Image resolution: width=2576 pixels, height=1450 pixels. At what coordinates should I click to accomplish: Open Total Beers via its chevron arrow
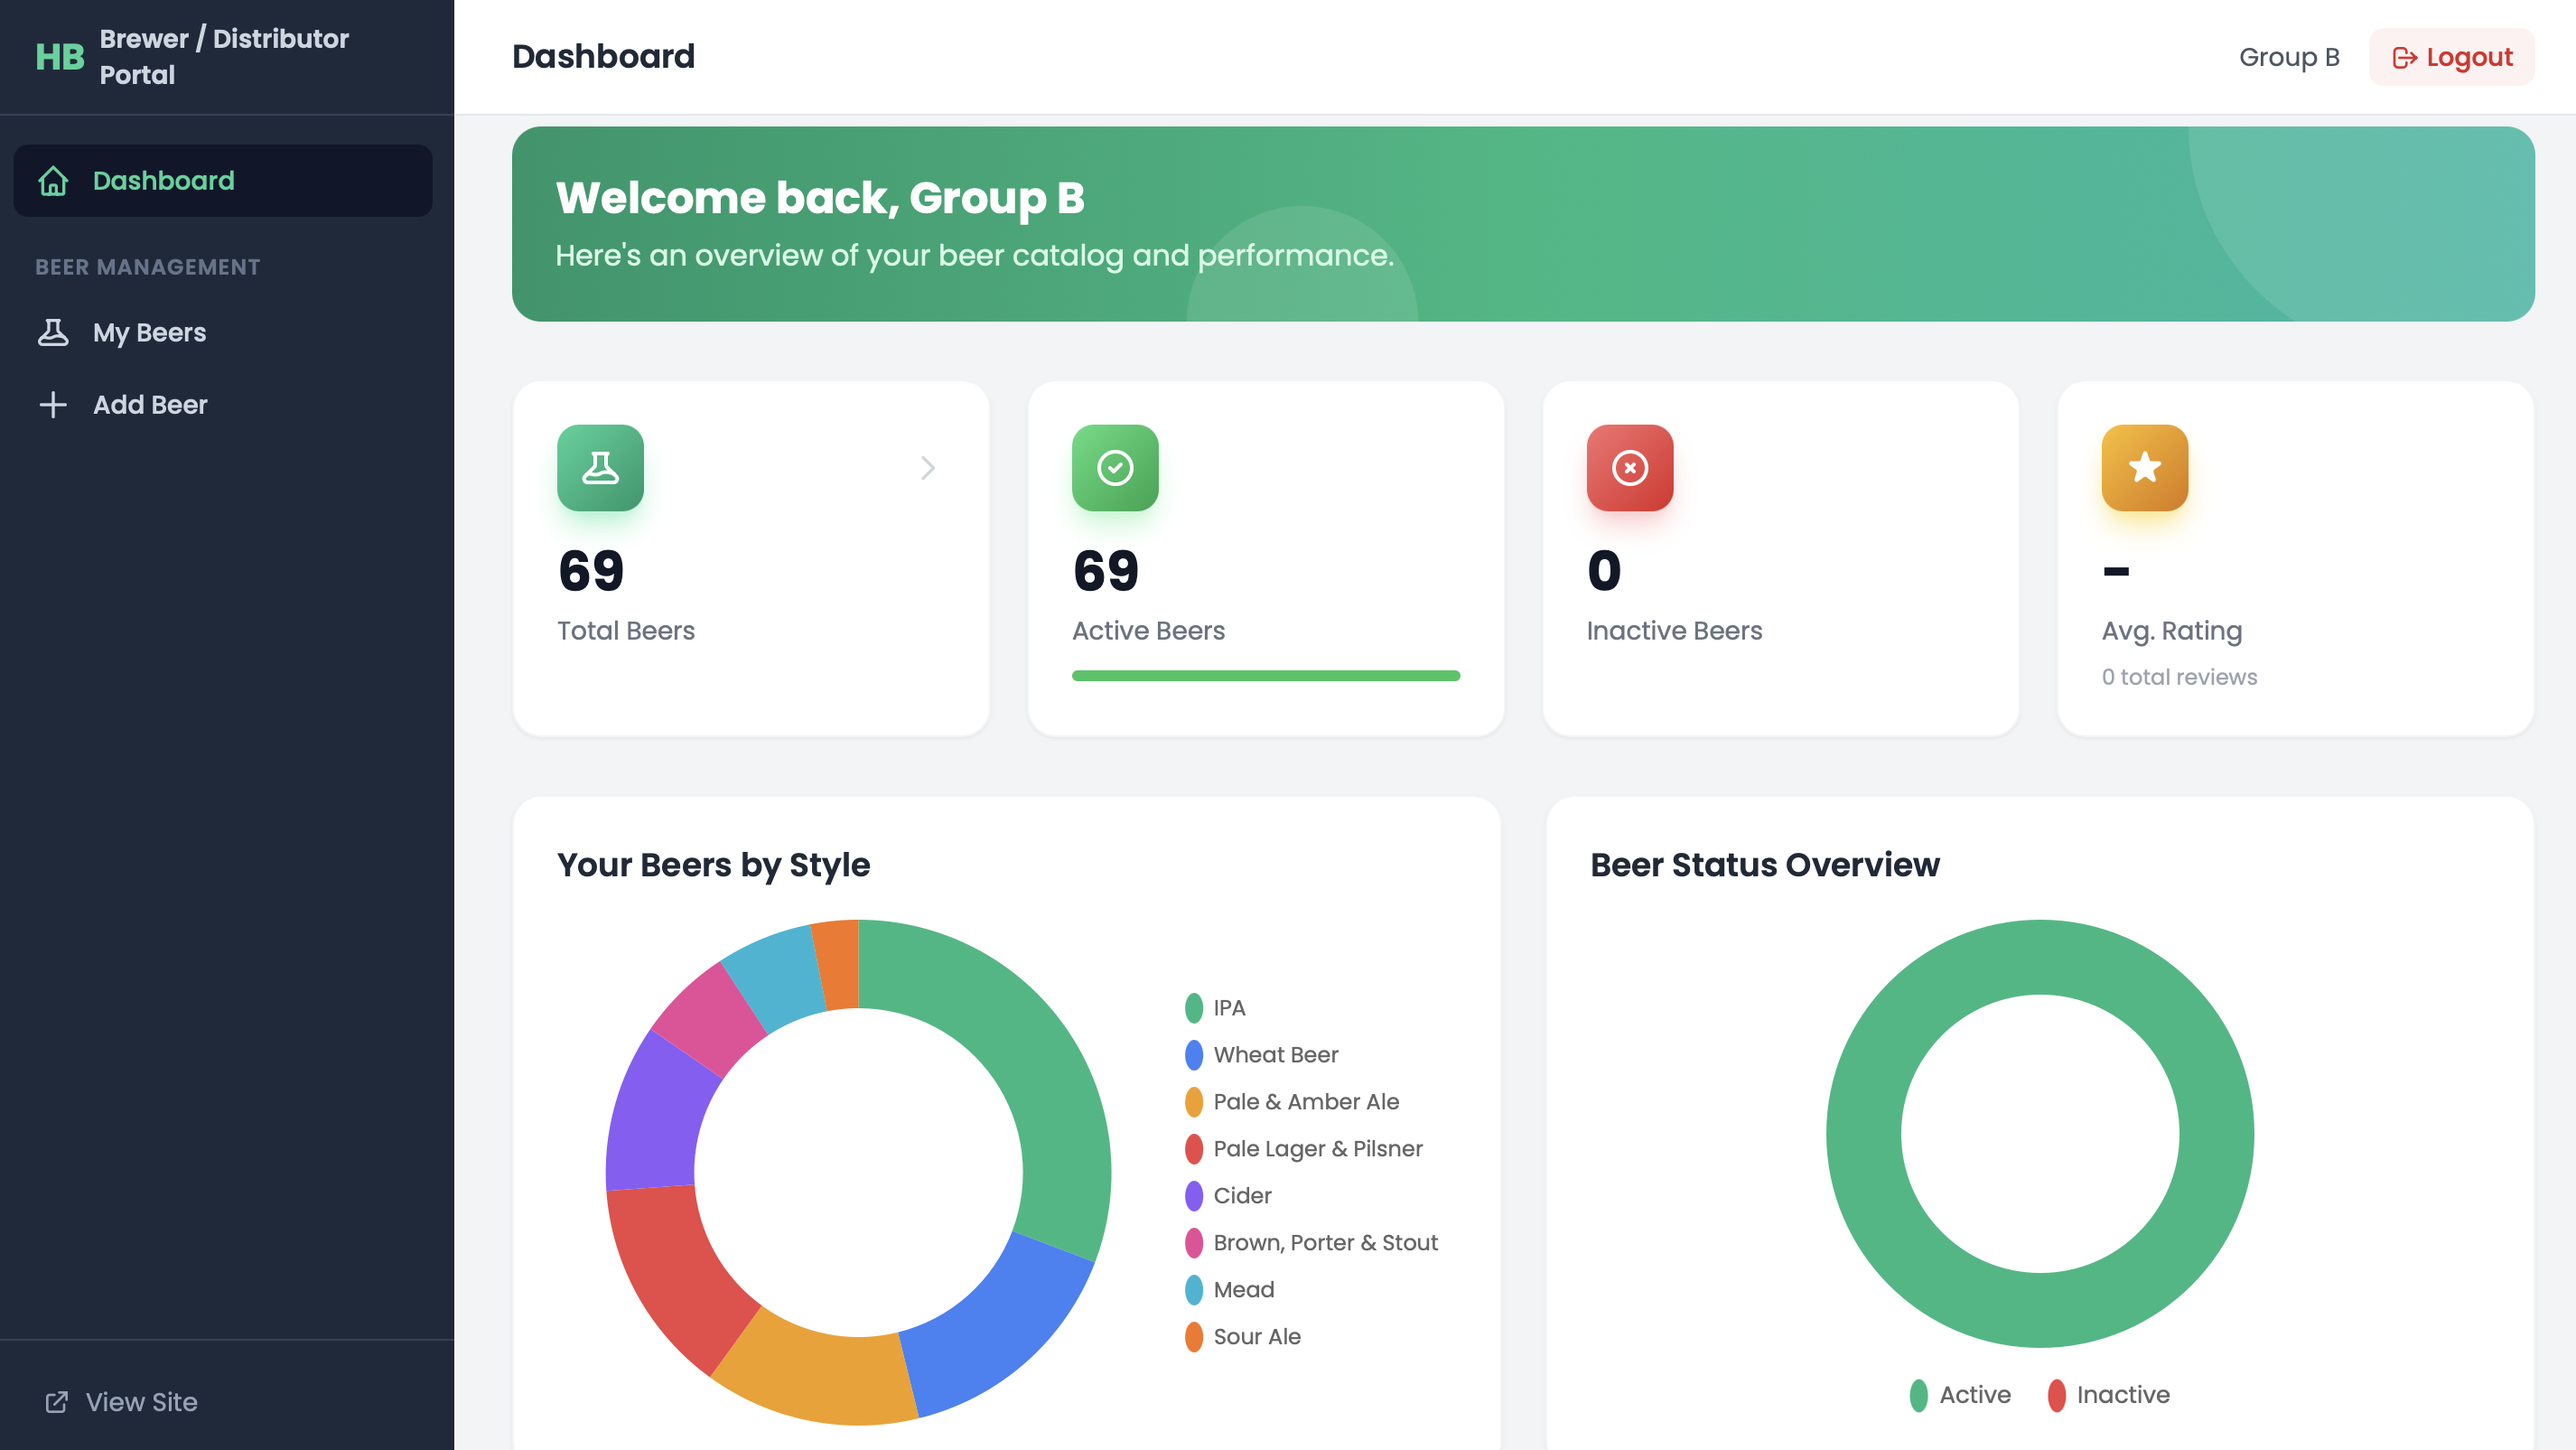point(928,468)
